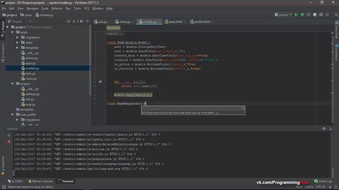The width and height of the screenshot is (339, 190).
Task: Click the Run with Coverage icon in toolbar
Action: point(308,15)
